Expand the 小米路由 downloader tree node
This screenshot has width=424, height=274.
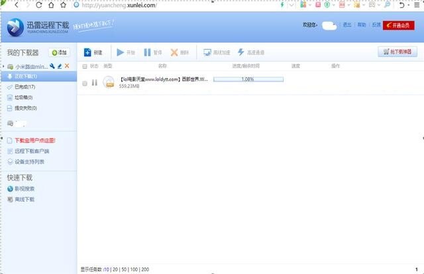coord(3,67)
